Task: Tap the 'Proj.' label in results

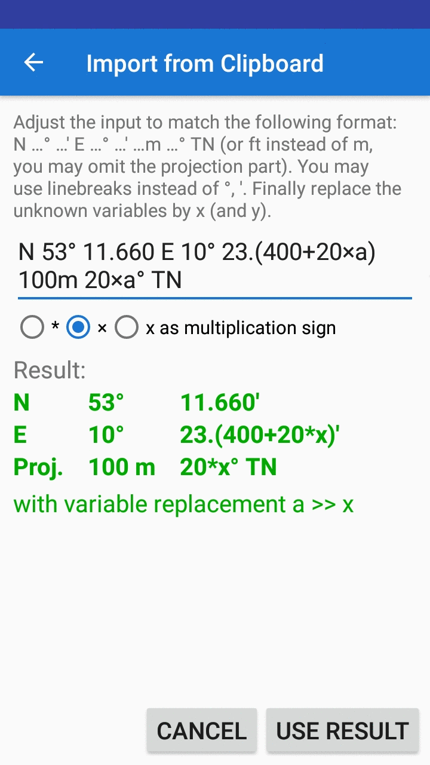Action: point(38,467)
